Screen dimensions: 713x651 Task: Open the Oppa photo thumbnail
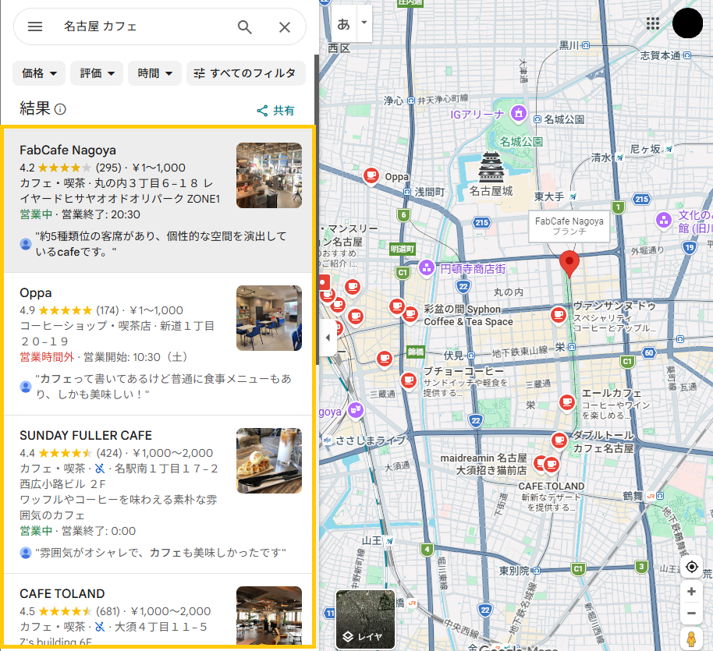pos(269,318)
